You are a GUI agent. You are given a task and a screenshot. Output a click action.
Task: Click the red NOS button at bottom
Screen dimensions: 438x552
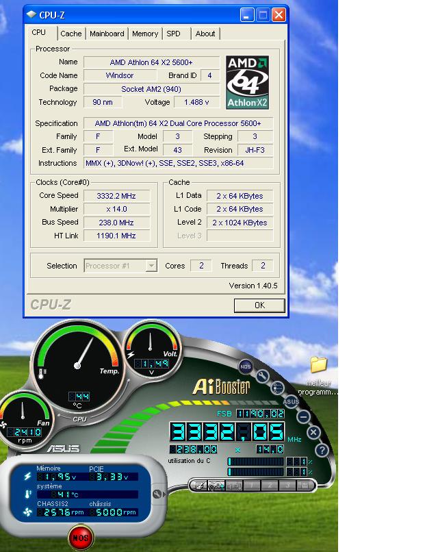[x=81, y=538]
